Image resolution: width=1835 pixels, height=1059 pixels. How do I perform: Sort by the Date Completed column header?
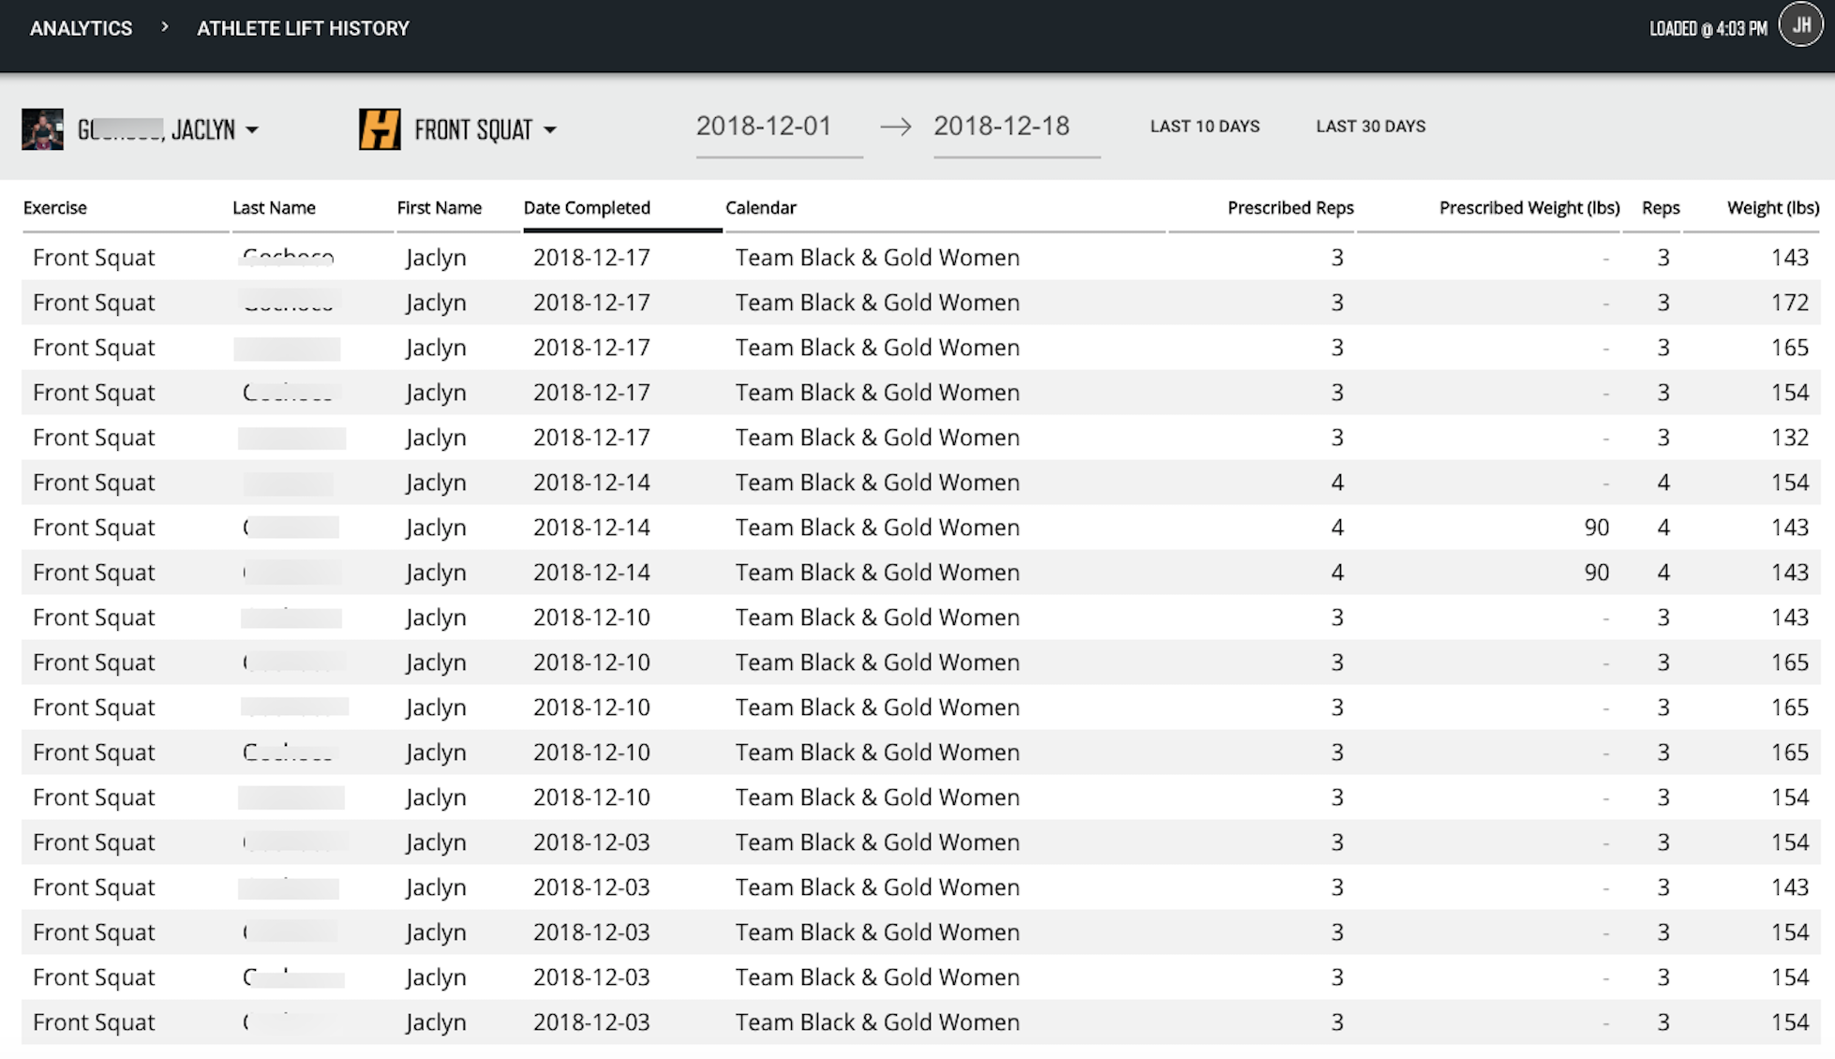pyautogui.click(x=587, y=208)
